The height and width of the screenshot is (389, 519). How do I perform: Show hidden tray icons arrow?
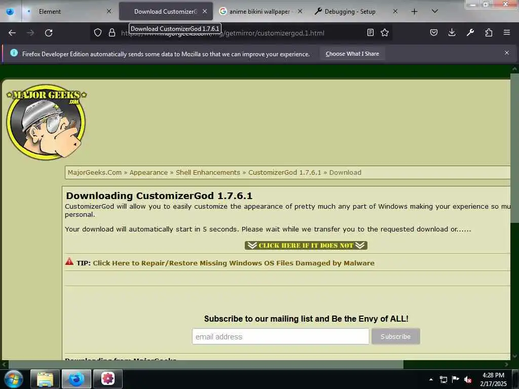point(431,379)
